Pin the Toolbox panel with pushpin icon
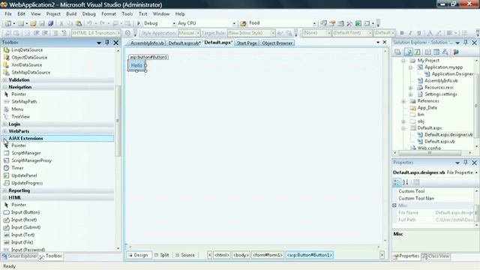Image resolution: width=480 pixels, height=270 pixels. [106, 43]
